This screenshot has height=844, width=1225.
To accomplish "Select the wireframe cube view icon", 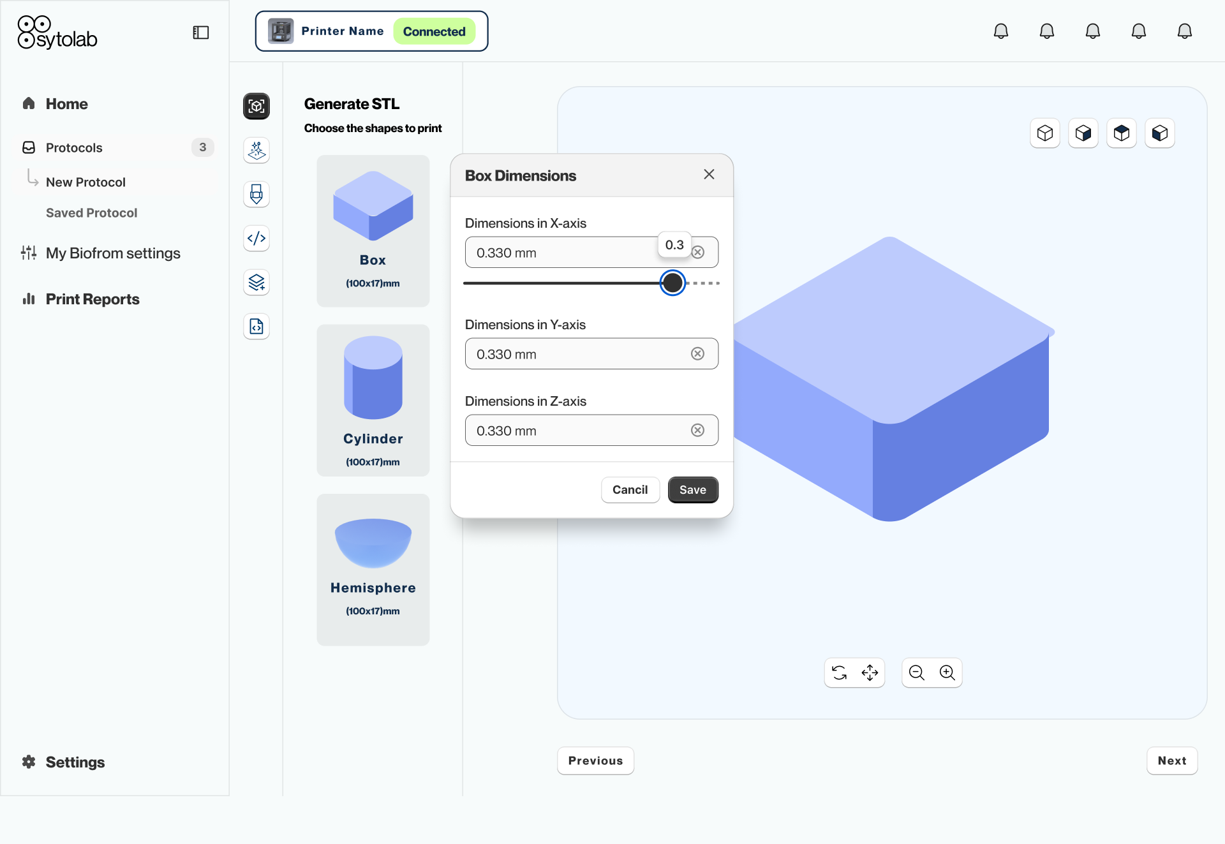I will coord(1045,133).
